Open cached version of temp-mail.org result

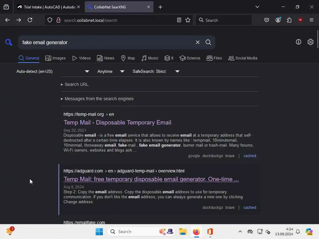click(x=250, y=156)
